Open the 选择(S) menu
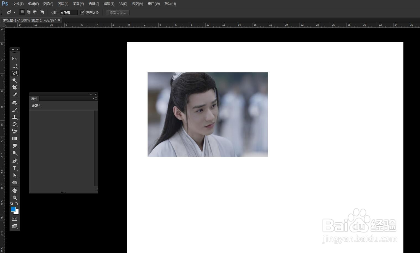This screenshot has width=420, height=253. [94, 4]
